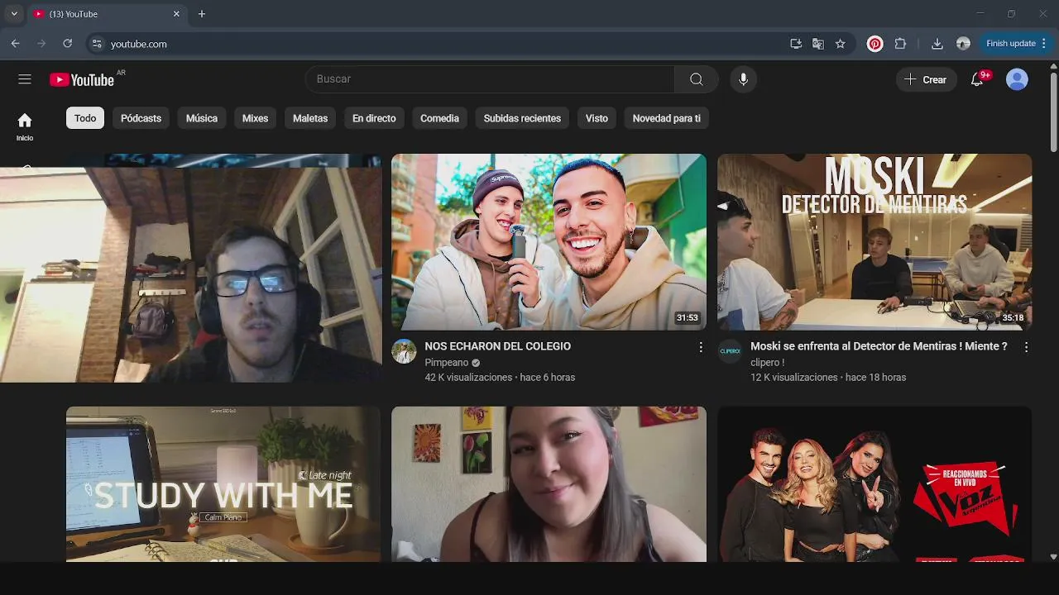Open the notifications bell
1059x595 pixels.
coord(977,79)
